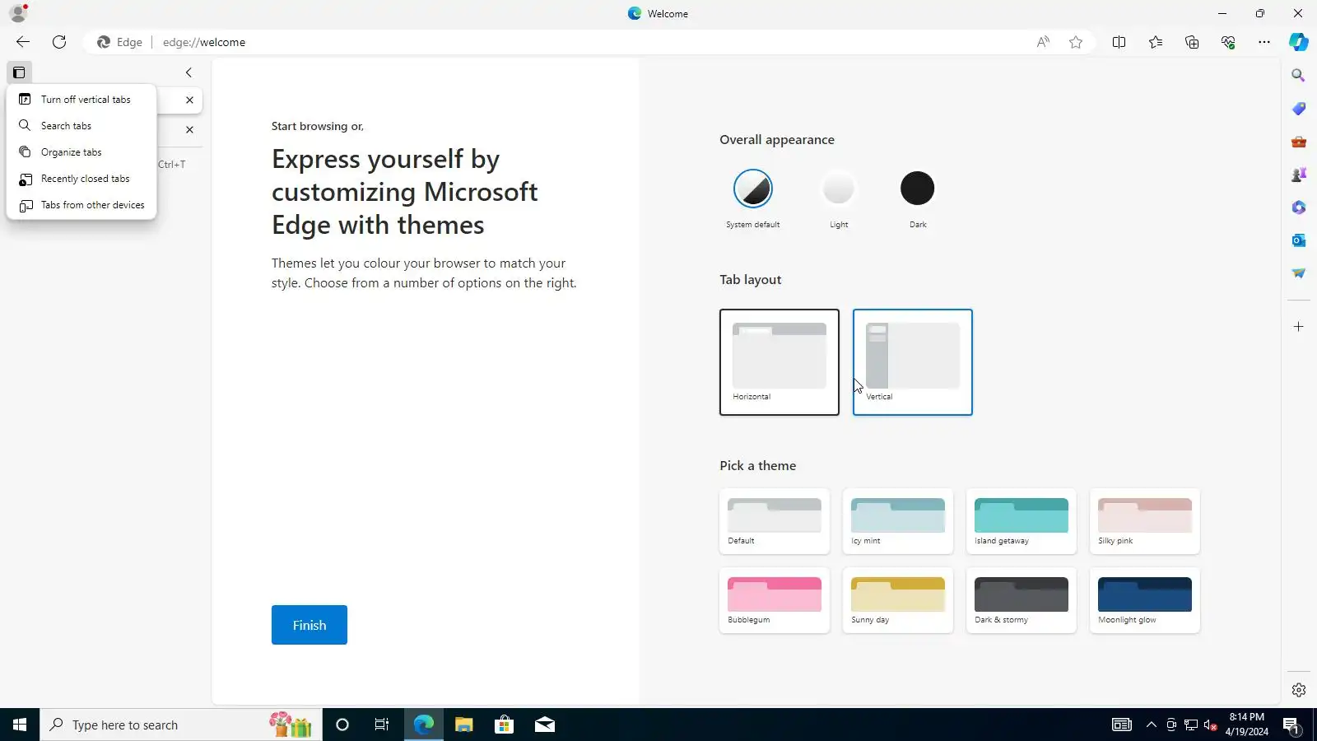
Task: Open the Read aloud icon
Action: coord(1043,42)
